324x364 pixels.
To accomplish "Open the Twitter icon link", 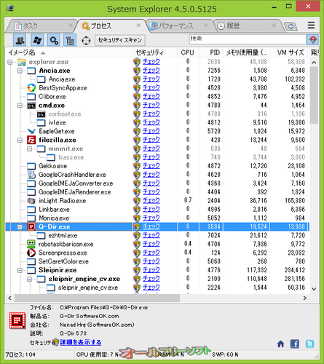I will 310,344.
